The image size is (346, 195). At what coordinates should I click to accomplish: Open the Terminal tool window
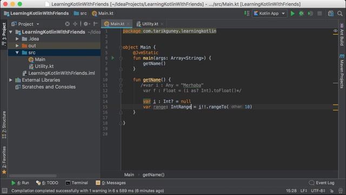77,183
